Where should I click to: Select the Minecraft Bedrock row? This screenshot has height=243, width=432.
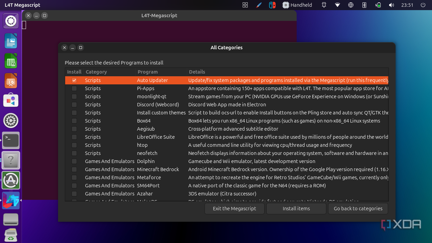tap(158, 169)
